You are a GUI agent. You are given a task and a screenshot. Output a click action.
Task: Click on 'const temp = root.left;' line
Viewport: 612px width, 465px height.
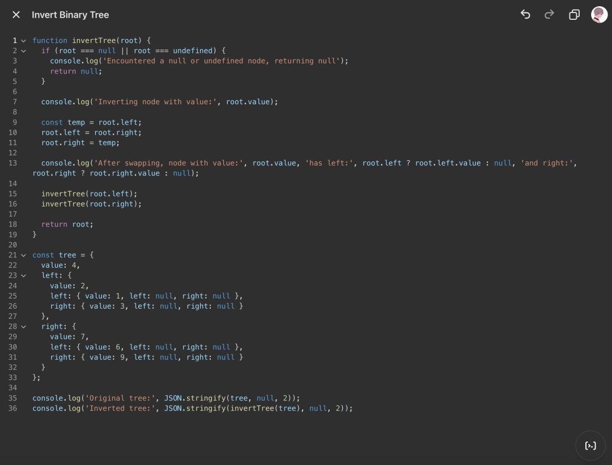pyautogui.click(x=91, y=122)
